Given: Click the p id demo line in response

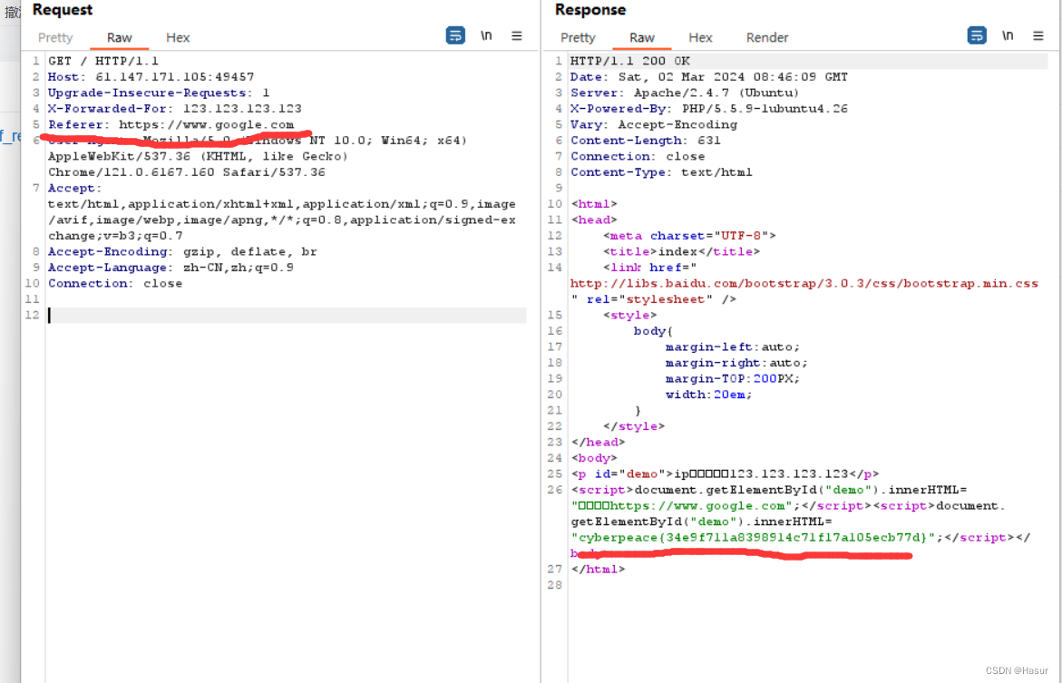Looking at the screenshot, I should click(x=725, y=473).
